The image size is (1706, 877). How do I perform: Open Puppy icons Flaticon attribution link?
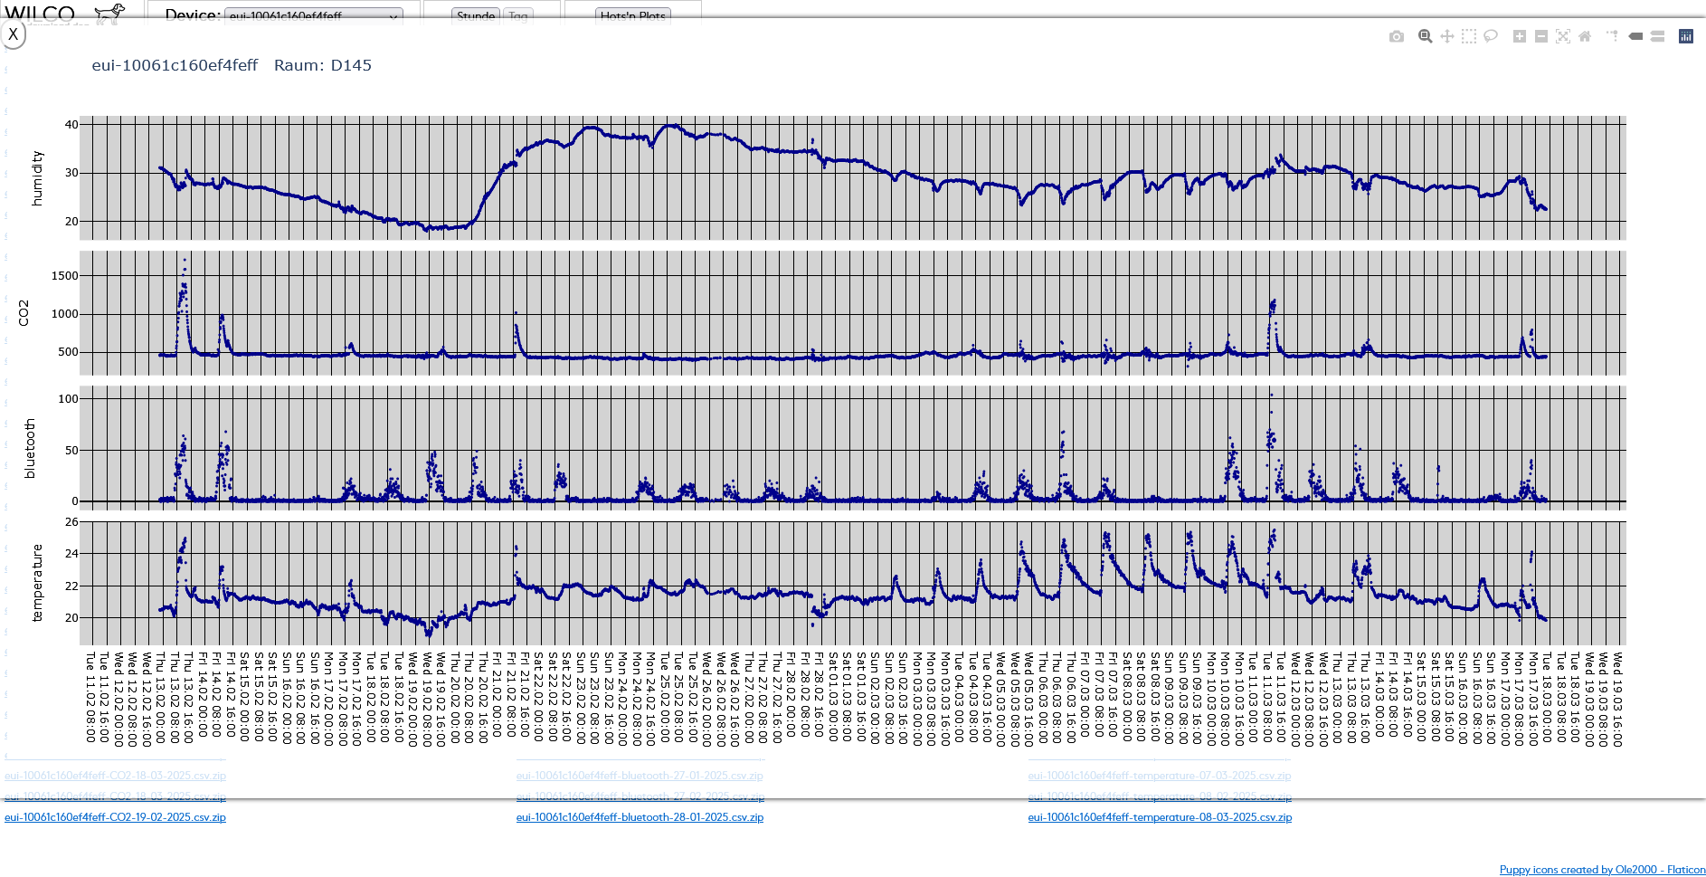coord(1602,870)
